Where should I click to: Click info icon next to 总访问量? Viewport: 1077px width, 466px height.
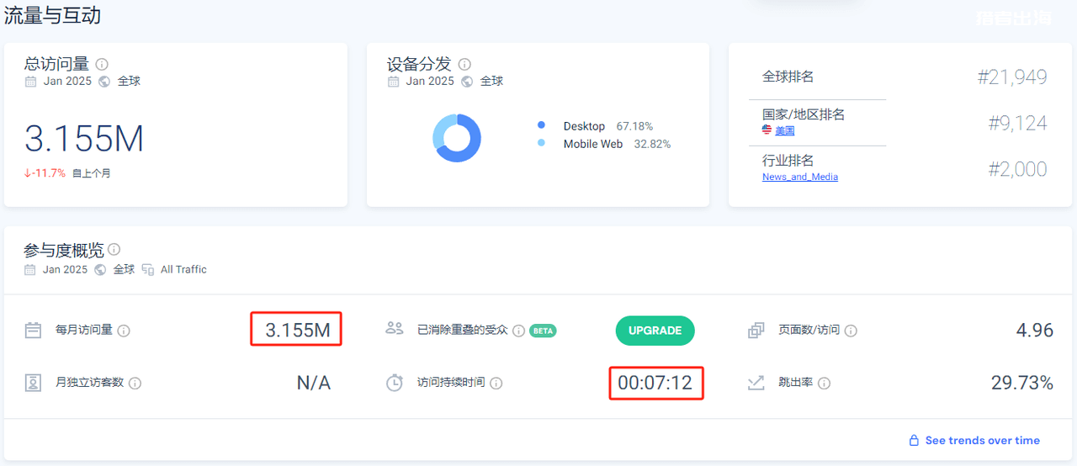coord(102,64)
